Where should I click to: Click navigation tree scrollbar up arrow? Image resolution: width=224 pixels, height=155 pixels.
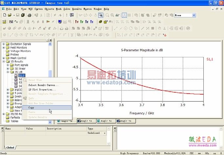[50, 44]
